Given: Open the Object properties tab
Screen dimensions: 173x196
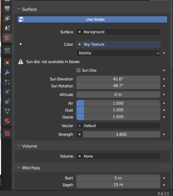Looking at the screenshot, I should coord(7,63).
